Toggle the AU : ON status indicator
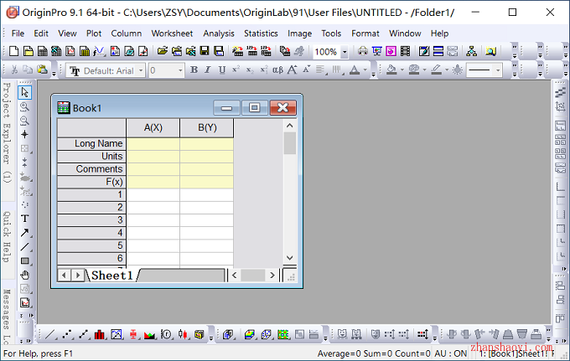The image size is (570, 361). (451, 353)
